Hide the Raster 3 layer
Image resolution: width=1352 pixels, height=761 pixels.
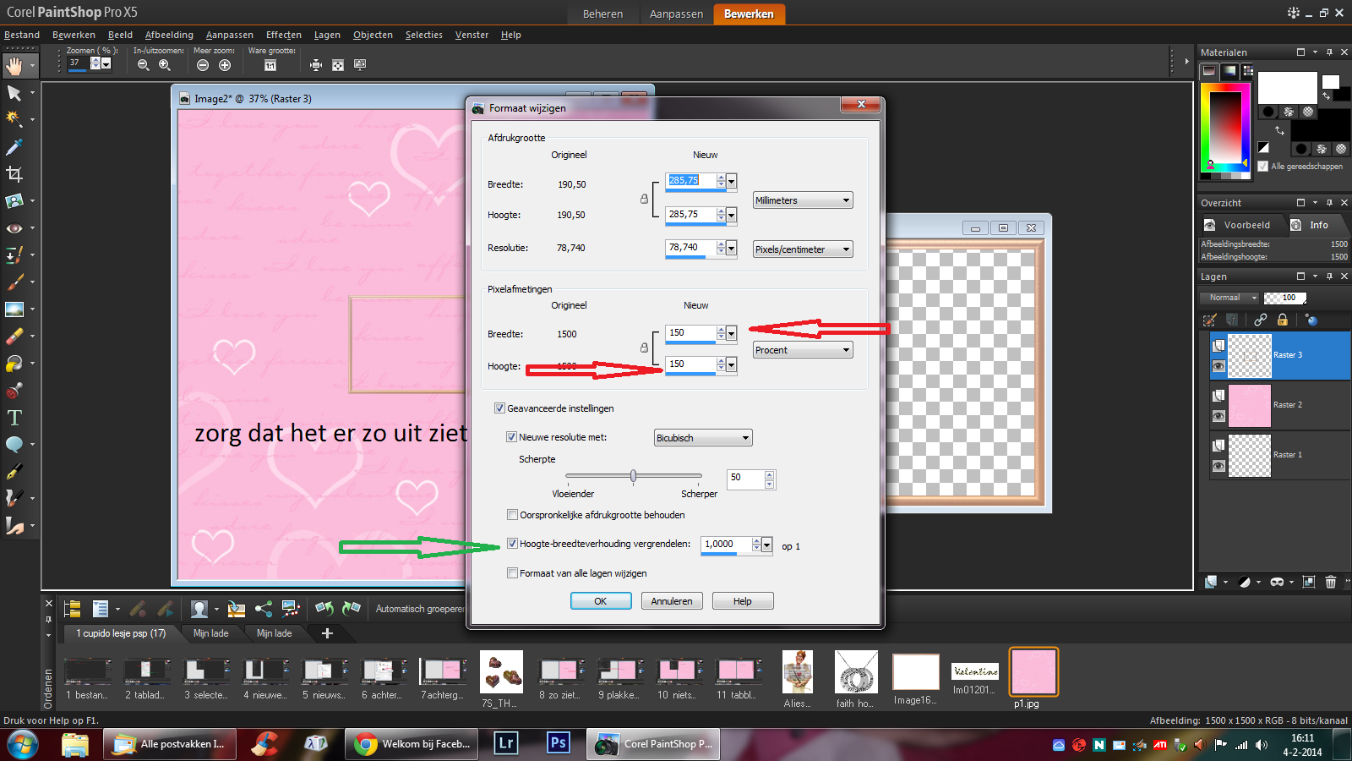tap(1218, 366)
